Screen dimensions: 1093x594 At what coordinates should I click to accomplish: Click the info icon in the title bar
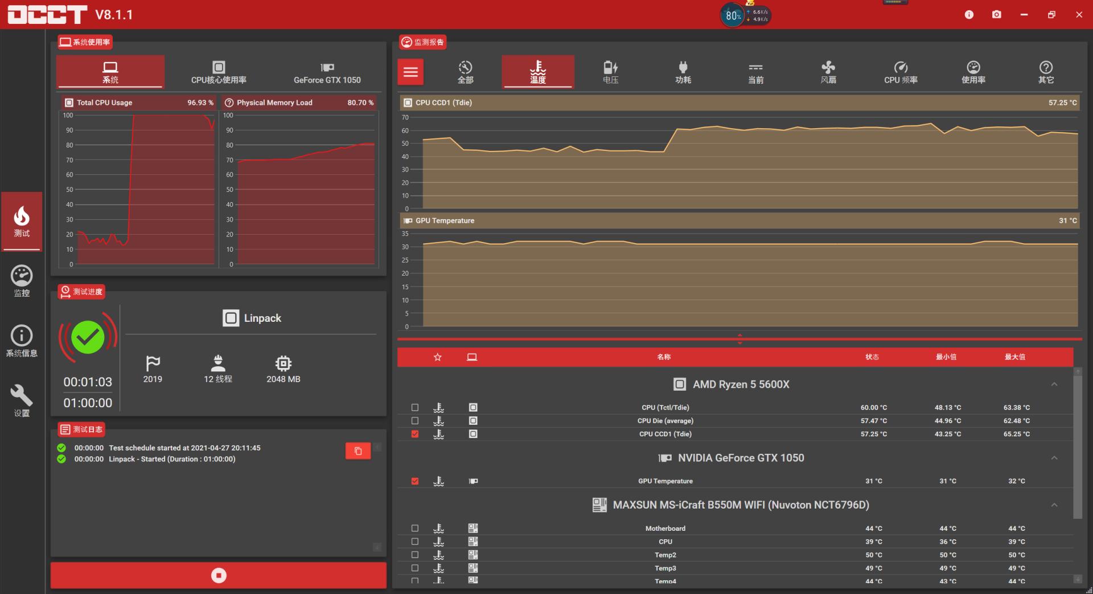[969, 15]
